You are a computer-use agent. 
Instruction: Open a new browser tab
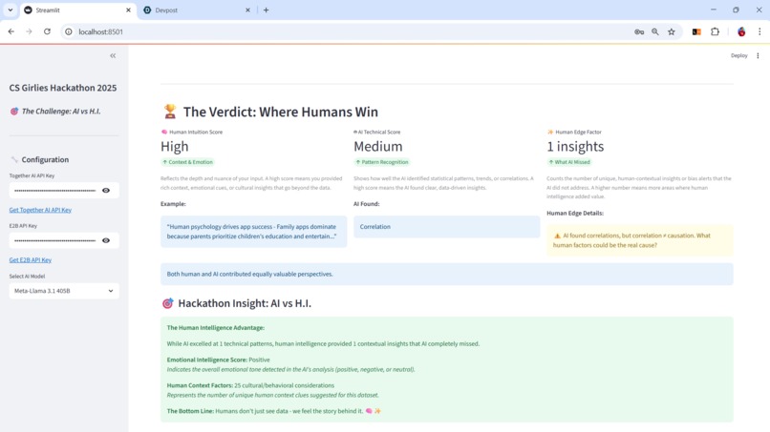click(x=266, y=10)
